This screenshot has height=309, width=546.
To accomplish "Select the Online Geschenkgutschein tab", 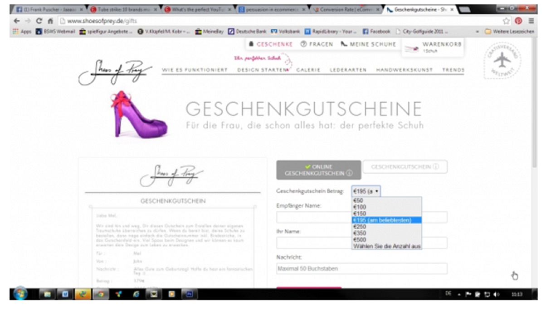I will pos(319,170).
